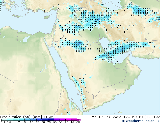Click the 0.5–1 mm legend color swatch

click(x=10, y=120)
